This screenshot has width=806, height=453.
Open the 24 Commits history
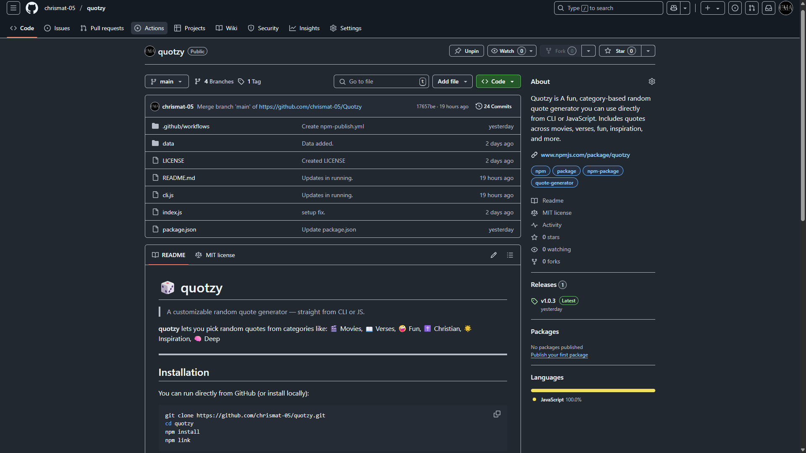[x=494, y=107]
